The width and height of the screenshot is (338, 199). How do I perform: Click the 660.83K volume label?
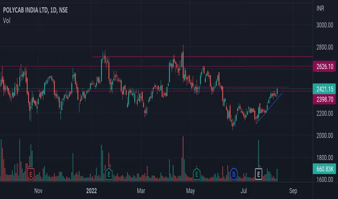(x=325, y=169)
